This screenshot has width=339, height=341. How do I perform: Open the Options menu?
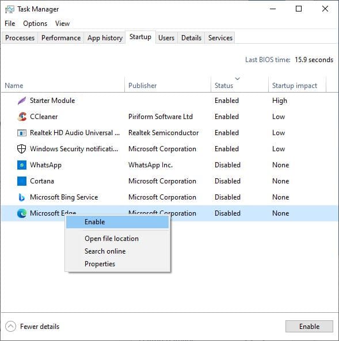point(35,24)
